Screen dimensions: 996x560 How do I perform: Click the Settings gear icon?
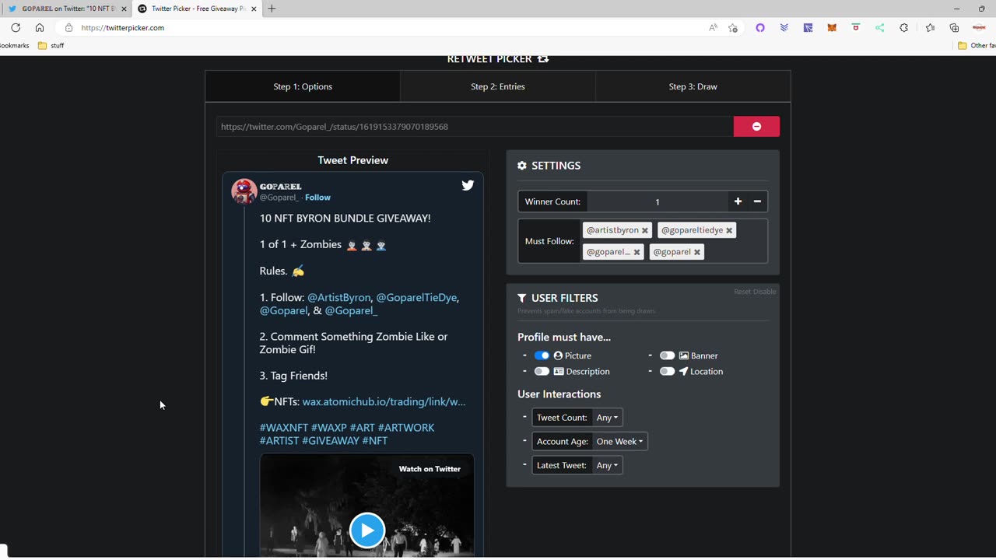coord(522,166)
